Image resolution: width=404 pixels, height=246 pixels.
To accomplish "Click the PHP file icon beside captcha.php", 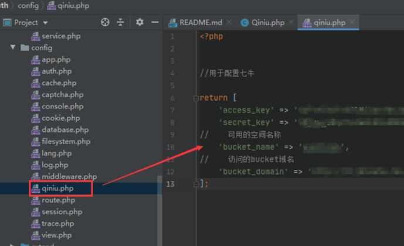I will point(36,95).
